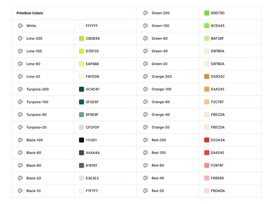Select the 80D73D green swatch
The width and height of the screenshot is (273, 204).
(207, 13)
